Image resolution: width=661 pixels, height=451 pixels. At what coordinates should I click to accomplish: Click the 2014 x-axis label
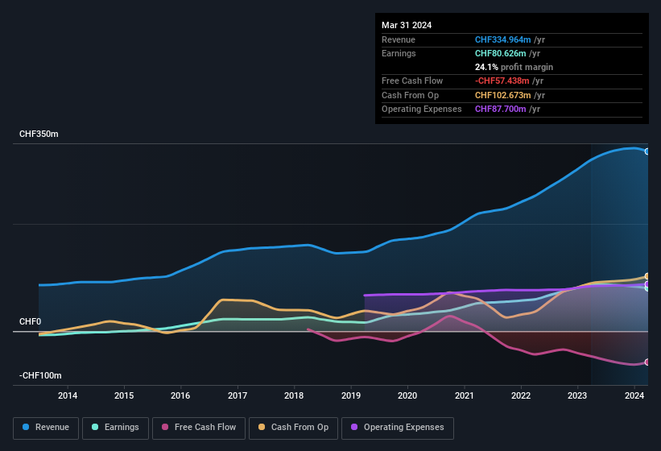point(68,395)
